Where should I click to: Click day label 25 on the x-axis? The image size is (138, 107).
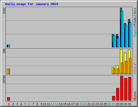pyautogui.click(x=105, y=104)
